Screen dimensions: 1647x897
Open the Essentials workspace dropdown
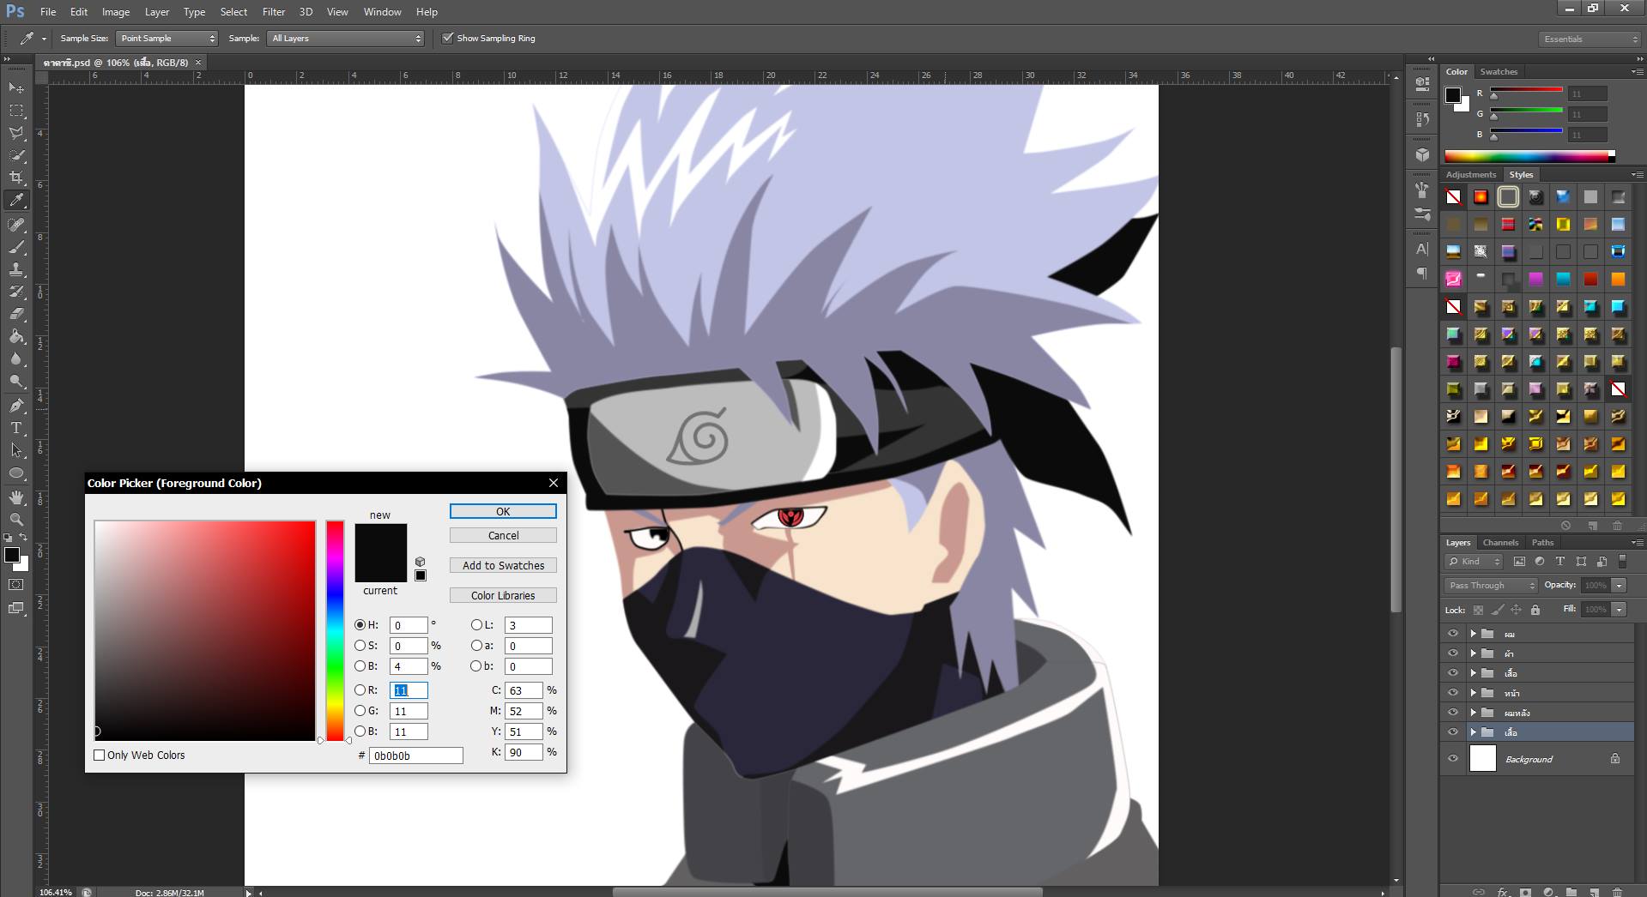(x=1589, y=39)
